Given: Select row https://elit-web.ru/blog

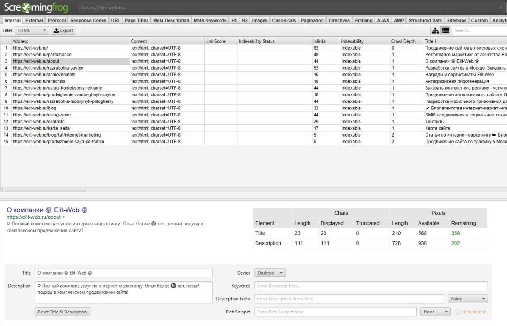Looking at the screenshot, I should [254, 108].
